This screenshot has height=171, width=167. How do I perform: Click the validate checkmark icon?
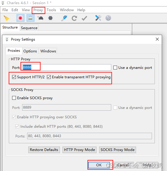pos(84,18)
